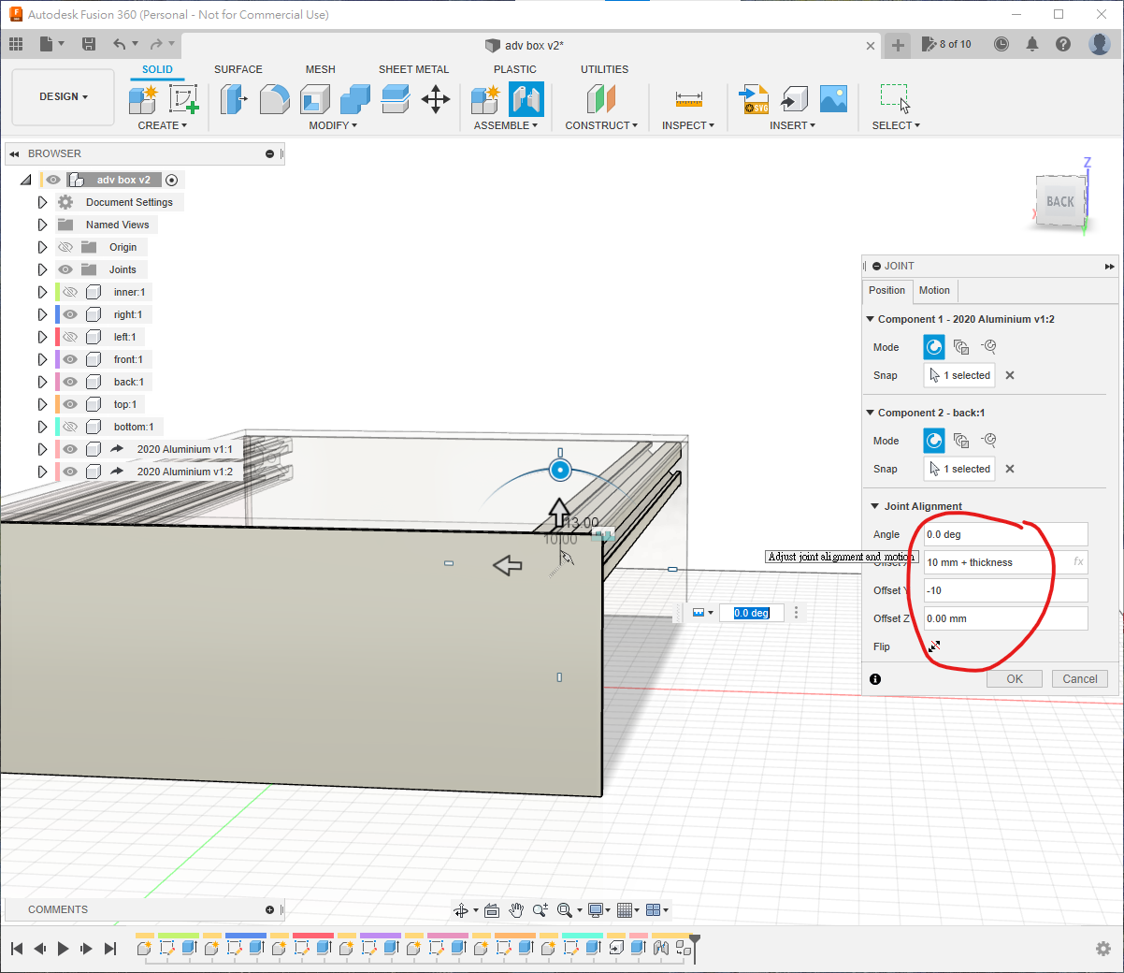Switch to the Motion tab
Screen dimensions: 1124x973
[x=933, y=290]
